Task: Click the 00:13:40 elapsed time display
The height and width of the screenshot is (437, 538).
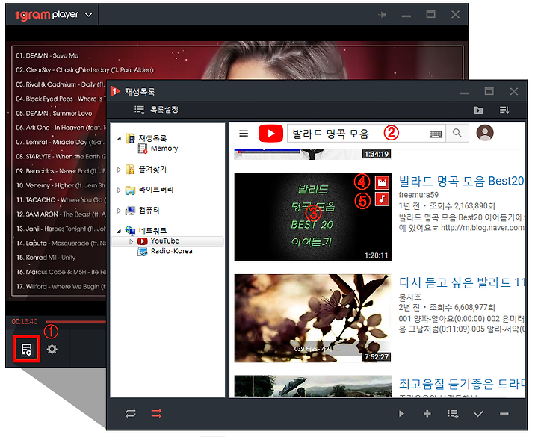Action: pyautogui.click(x=25, y=322)
